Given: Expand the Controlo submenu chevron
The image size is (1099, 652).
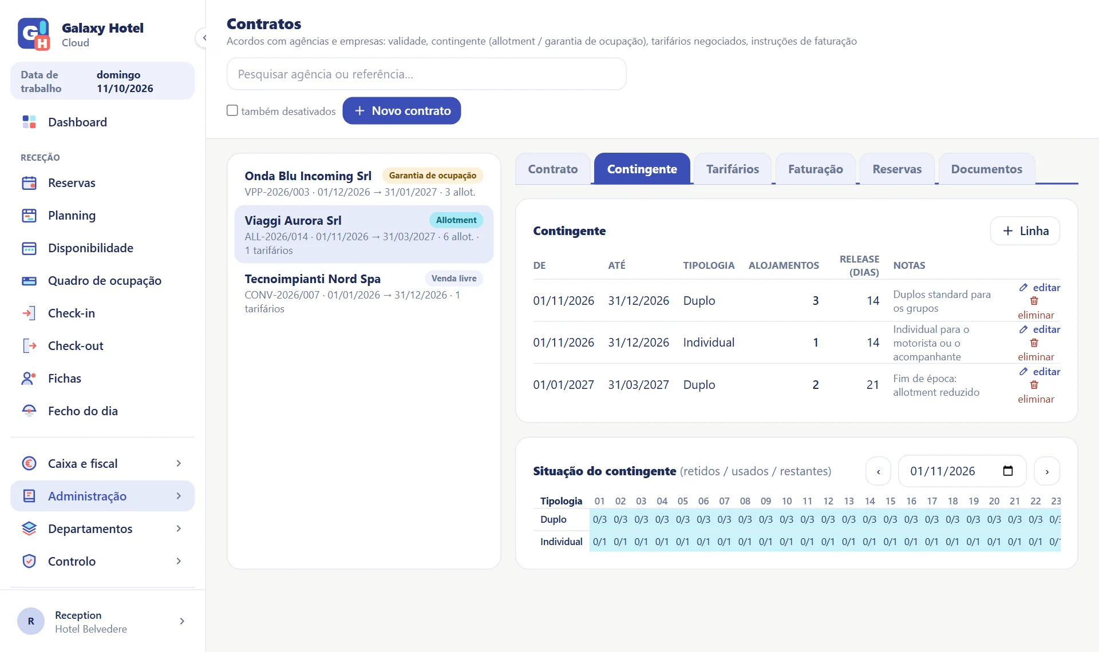Looking at the screenshot, I should pos(179,561).
